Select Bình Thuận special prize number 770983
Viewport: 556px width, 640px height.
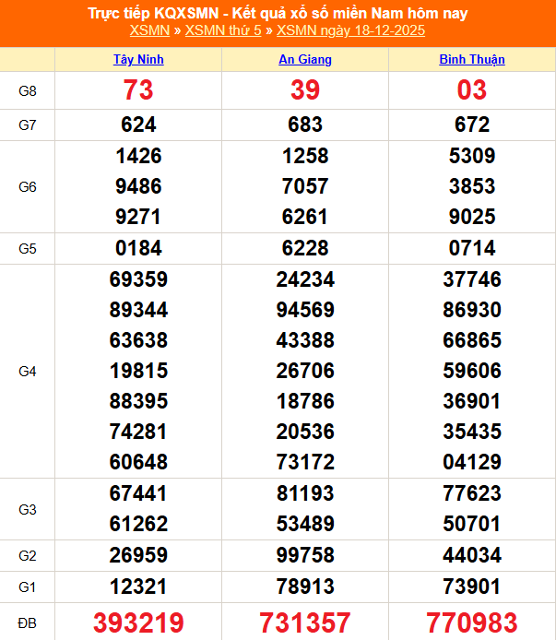tap(471, 622)
